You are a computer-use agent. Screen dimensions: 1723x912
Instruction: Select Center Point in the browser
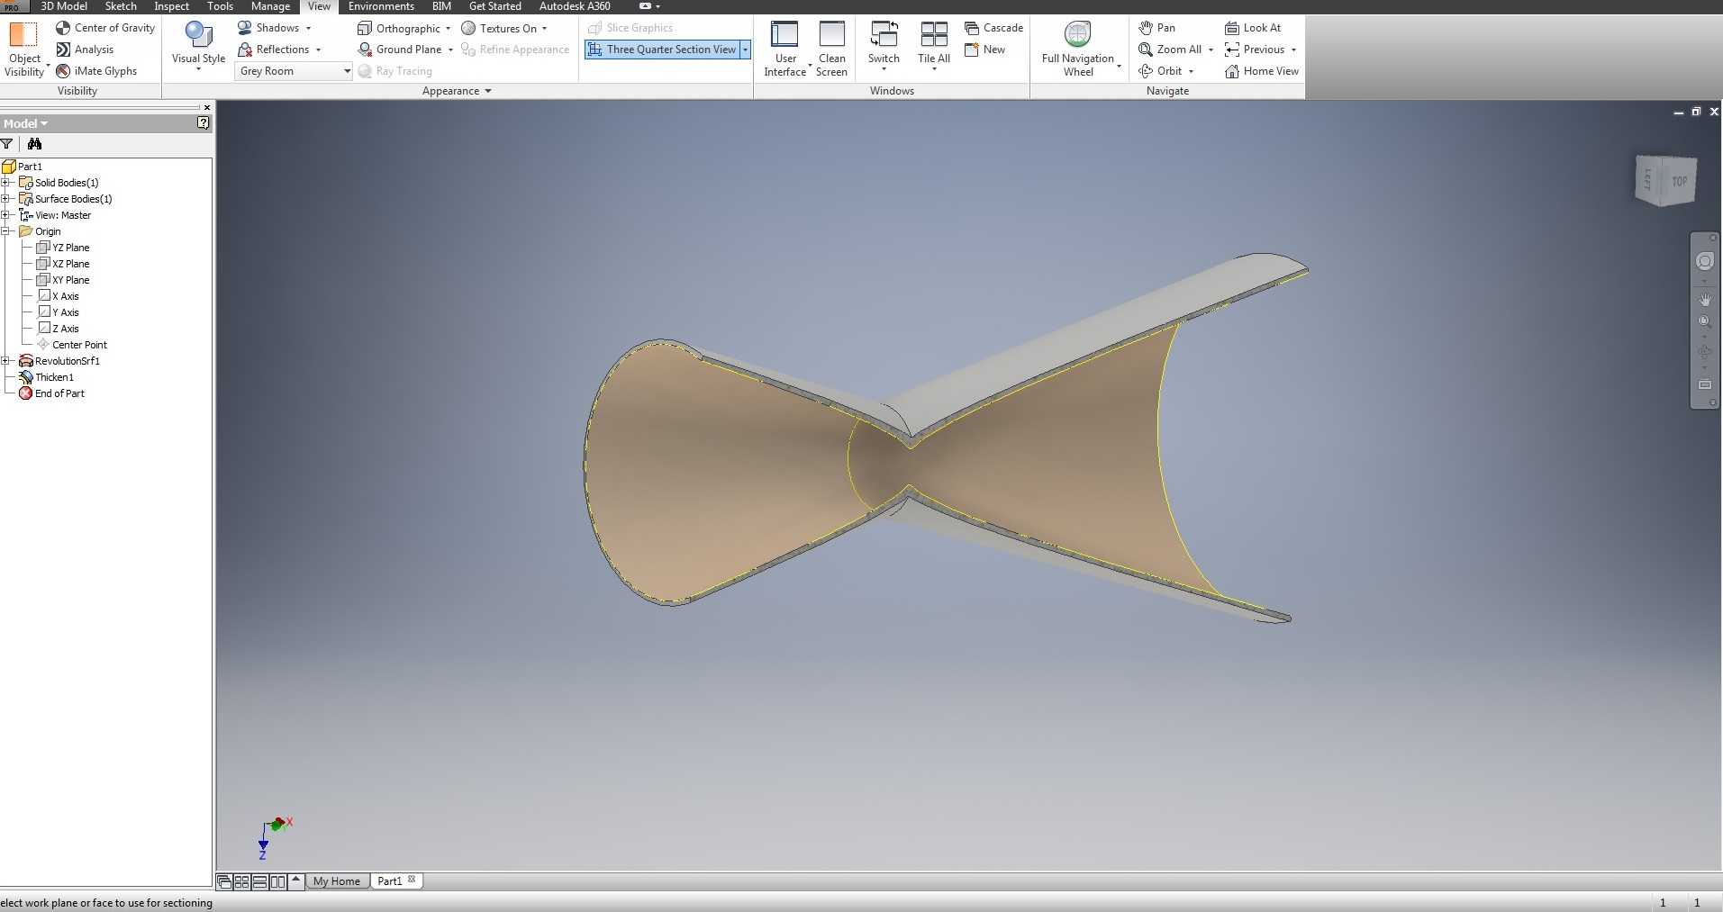[x=72, y=345]
